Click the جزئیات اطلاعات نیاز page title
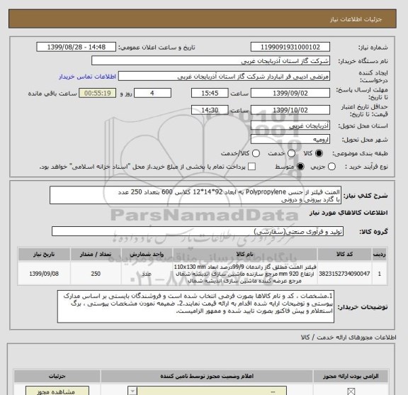Viewport: 408px width, 395px height. tap(356, 20)
